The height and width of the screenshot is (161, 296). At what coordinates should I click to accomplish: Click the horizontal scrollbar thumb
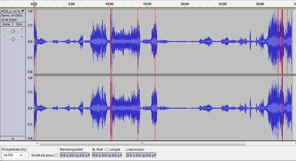[142, 143]
